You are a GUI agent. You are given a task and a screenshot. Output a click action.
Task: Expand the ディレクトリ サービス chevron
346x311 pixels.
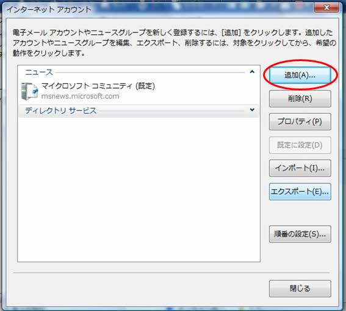(252, 110)
